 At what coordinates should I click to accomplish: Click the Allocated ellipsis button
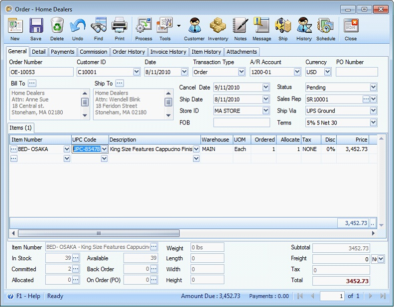[x=76, y=280]
